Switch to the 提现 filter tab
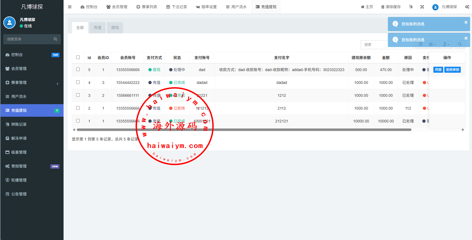Viewport: 472px width, 240px height. (115, 28)
